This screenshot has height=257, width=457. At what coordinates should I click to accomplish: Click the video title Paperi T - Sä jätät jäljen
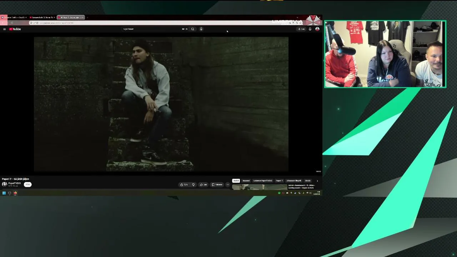click(16, 179)
